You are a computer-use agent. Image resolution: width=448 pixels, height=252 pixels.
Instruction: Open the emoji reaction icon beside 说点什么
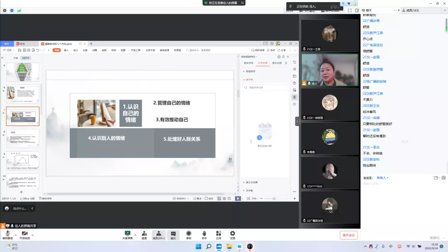click(7, 208)
